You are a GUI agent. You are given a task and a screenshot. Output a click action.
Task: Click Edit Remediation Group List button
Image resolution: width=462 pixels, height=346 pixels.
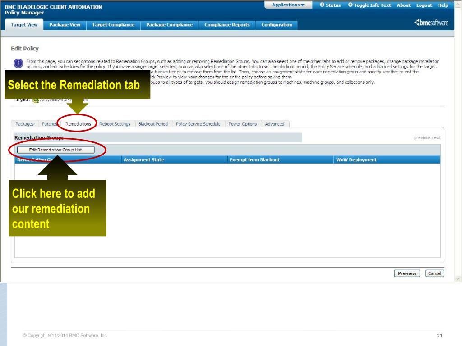[55, 150]
